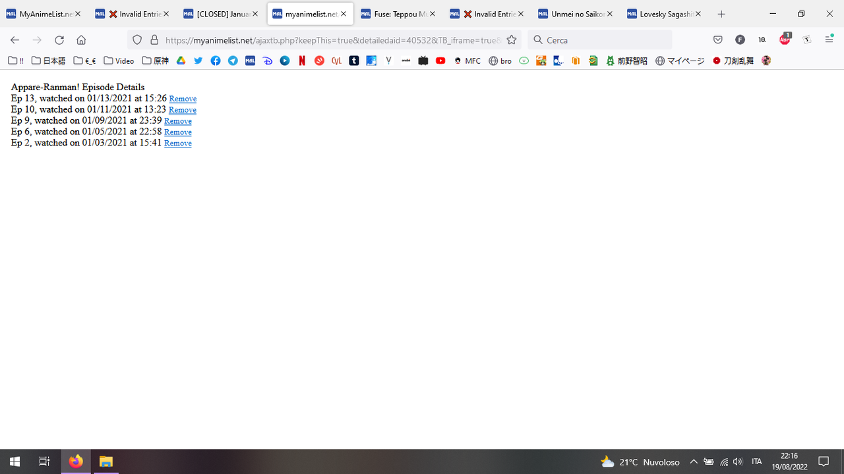Image resolution: width=844 pixels, height=474 pixels.
Task: Open the Netflix bookmark icon
Action: pos(302,61)
